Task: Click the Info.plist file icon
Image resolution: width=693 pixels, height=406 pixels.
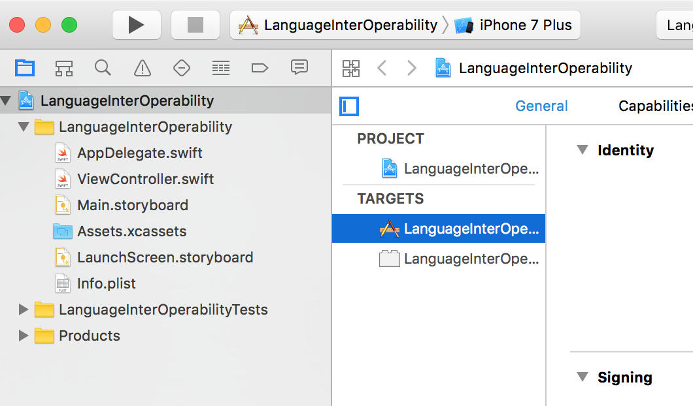Action: tap(63, 283)
